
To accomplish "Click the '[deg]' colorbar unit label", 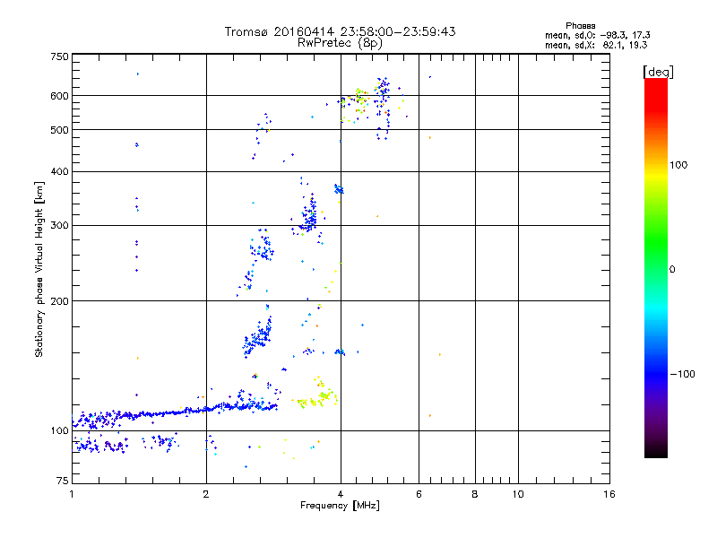I will (x=658, y=72).
